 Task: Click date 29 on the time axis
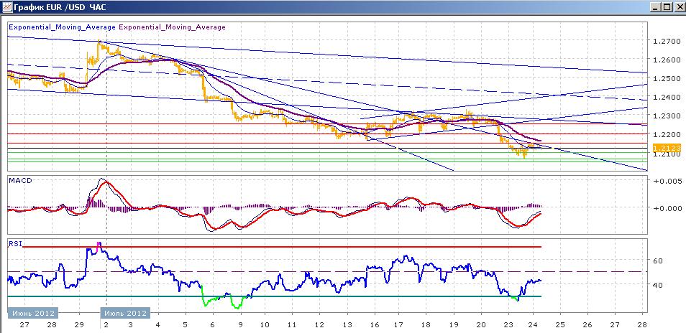tap(79, 325)
